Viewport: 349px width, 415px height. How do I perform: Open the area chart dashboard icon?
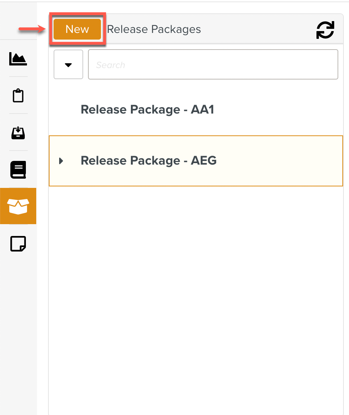(18, 59)
